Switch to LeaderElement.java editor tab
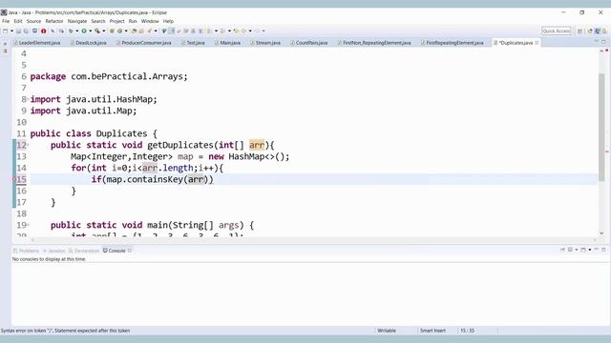 pos(37,43)
